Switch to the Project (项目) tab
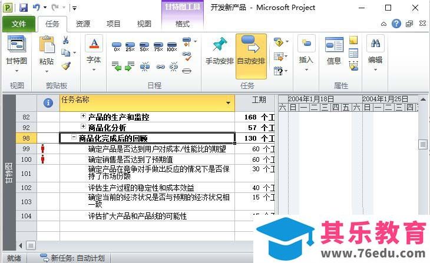Image resolution: width=430 pixels, height=263 pixels. (x=113, y=24)
